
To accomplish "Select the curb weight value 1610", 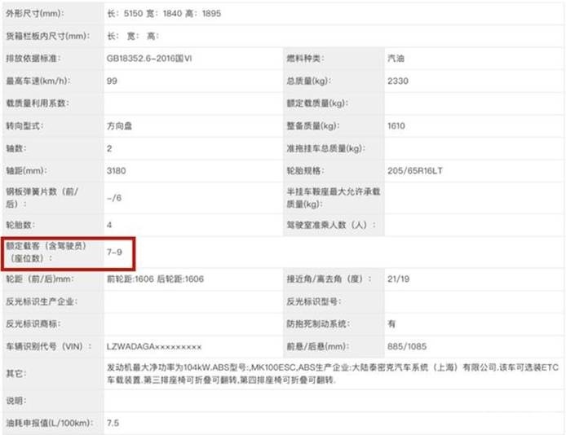I will [396, 125].
